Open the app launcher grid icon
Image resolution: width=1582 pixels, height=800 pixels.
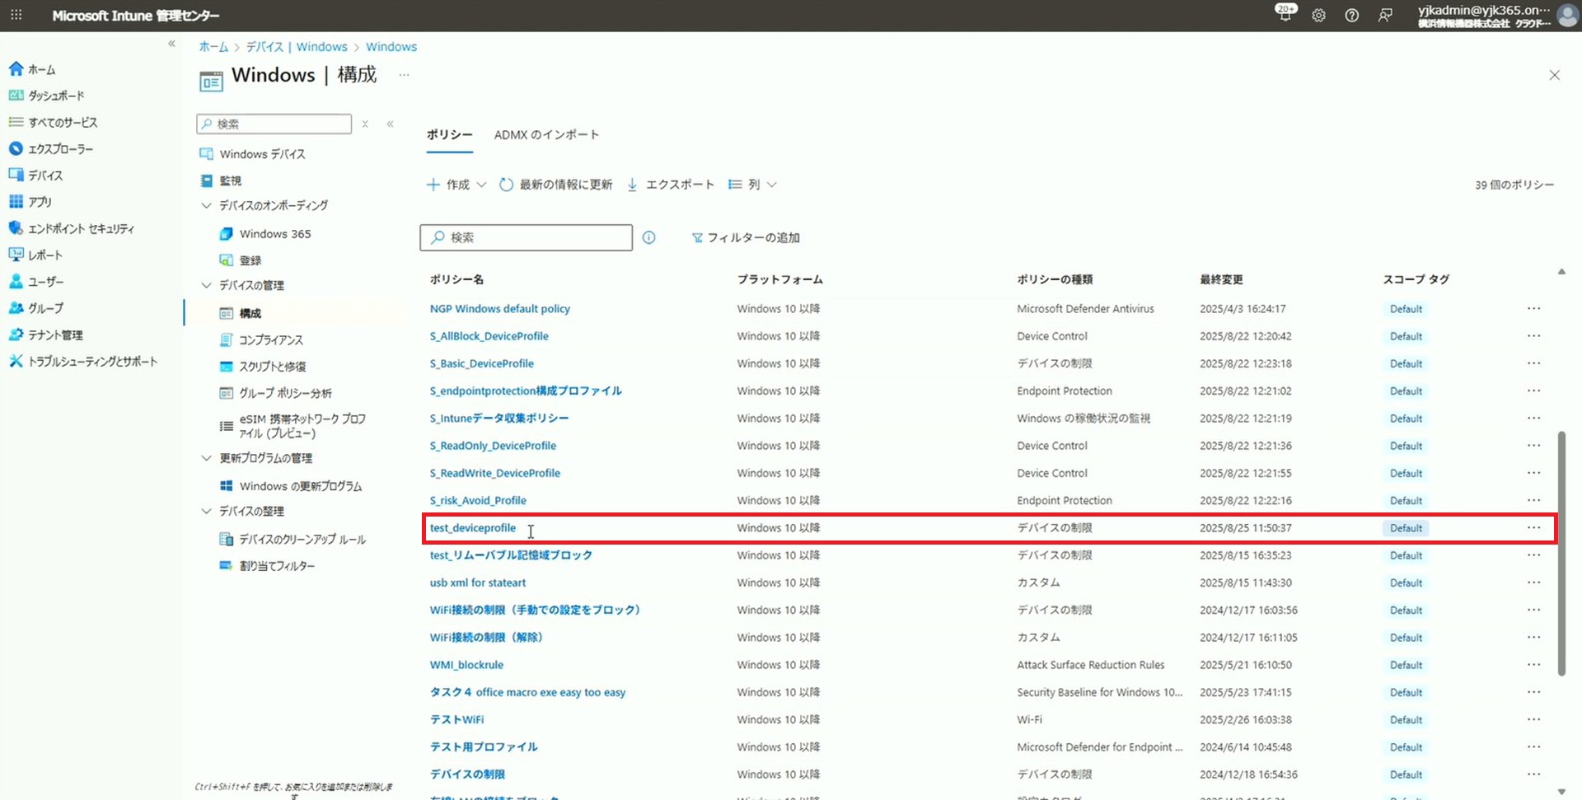(x=16, y=15)
